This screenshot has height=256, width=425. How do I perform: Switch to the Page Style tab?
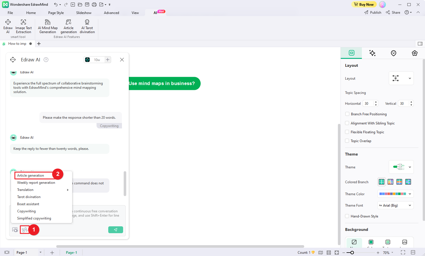(56, 13)
